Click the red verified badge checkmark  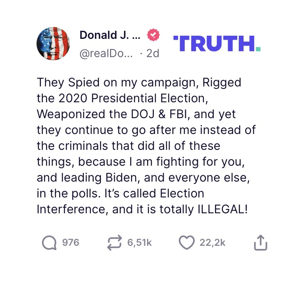153,35
